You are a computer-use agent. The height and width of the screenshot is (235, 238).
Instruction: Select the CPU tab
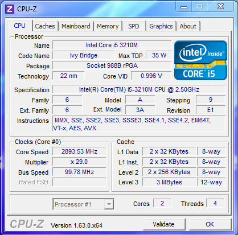pyautogui.click(x=20, y=26)
